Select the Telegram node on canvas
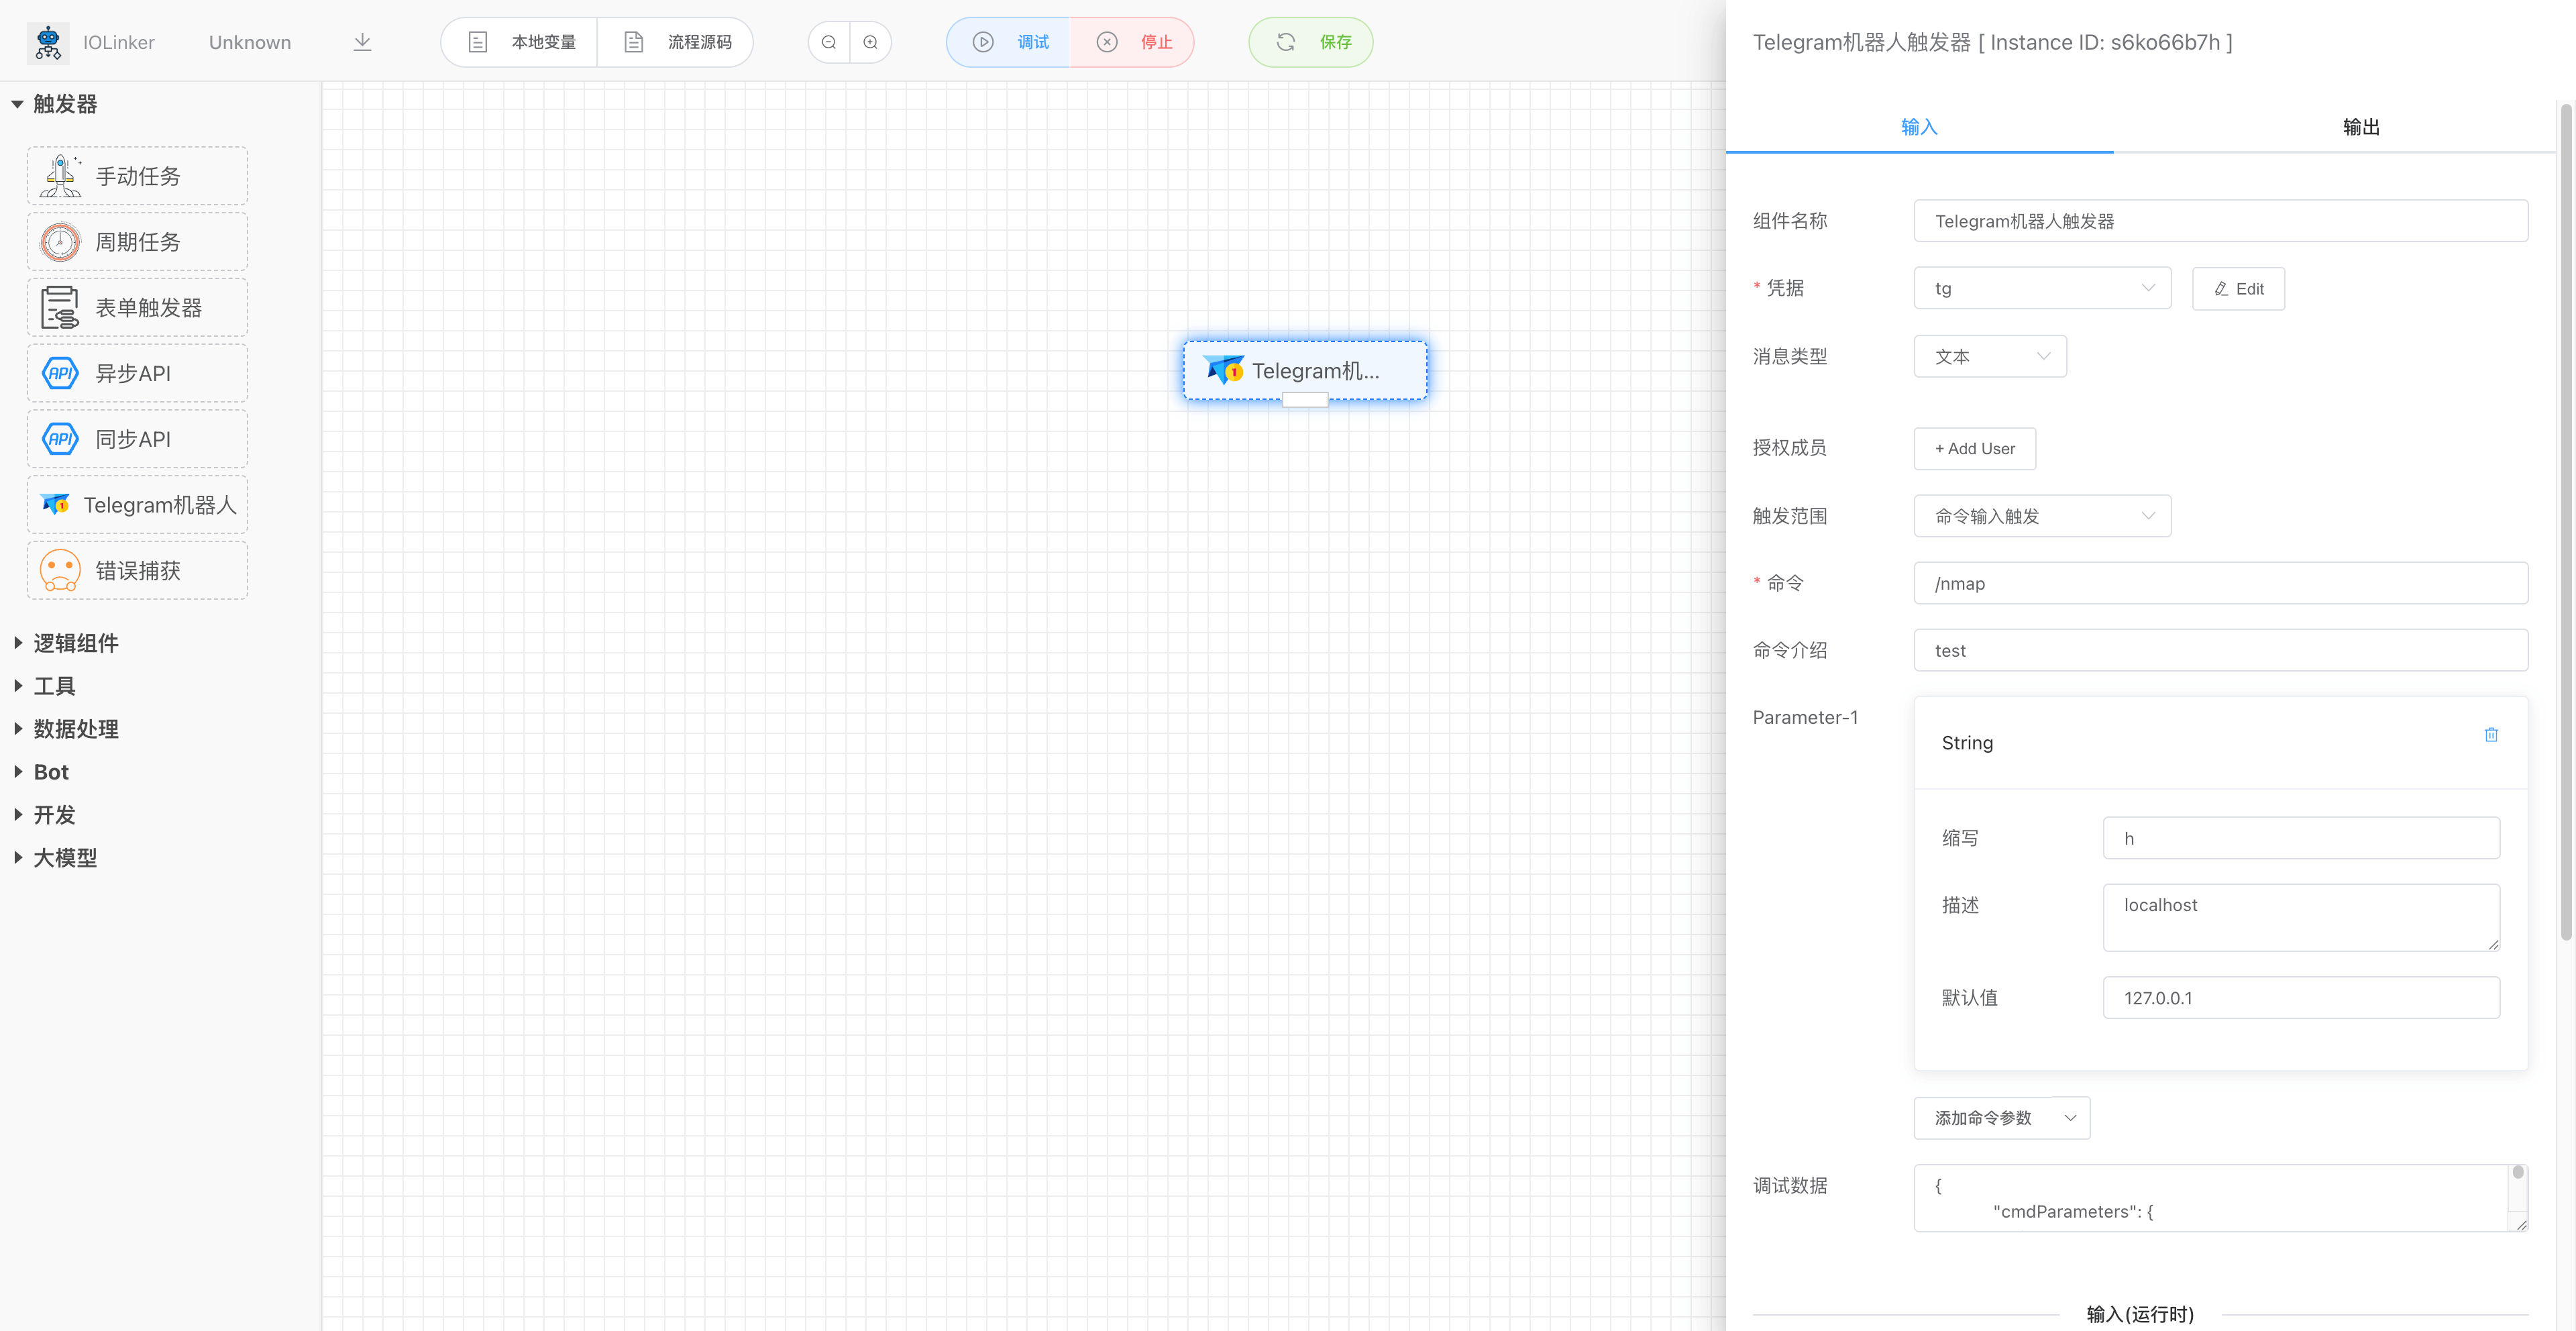 tap(1304, 371)
